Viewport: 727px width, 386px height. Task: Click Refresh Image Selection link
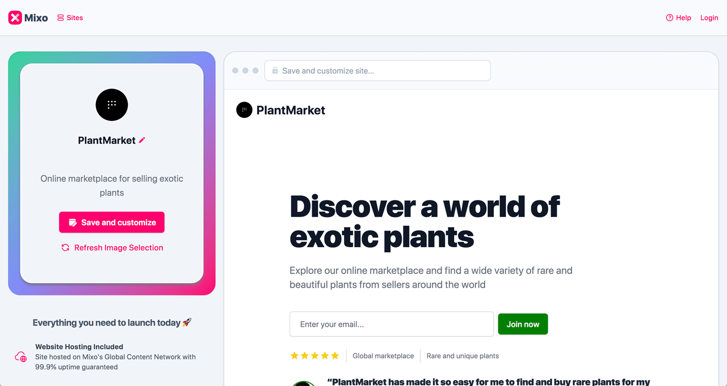tap(112, 248)
